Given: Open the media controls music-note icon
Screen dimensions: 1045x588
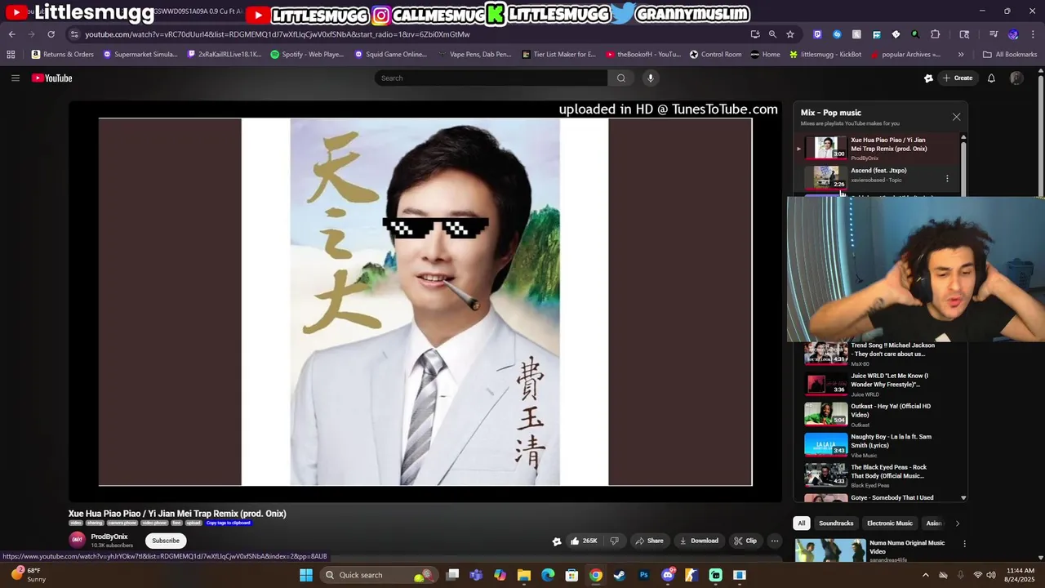Looking at the screenshot, I should (x=994, y=34).
